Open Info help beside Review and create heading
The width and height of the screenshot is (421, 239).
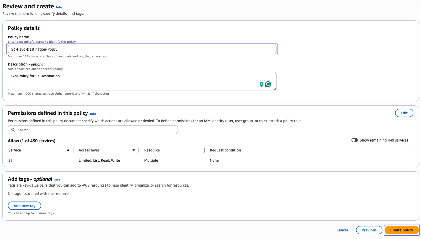pyautogui.click(x=59, y=7)
